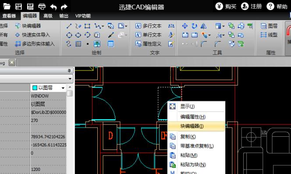Select the Hatch fill tool
This screenshot has width=291, height=174.
78,44
